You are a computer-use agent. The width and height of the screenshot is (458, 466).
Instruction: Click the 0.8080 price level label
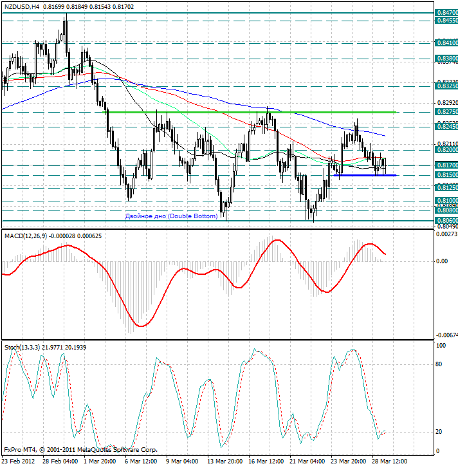pos(446,210)
